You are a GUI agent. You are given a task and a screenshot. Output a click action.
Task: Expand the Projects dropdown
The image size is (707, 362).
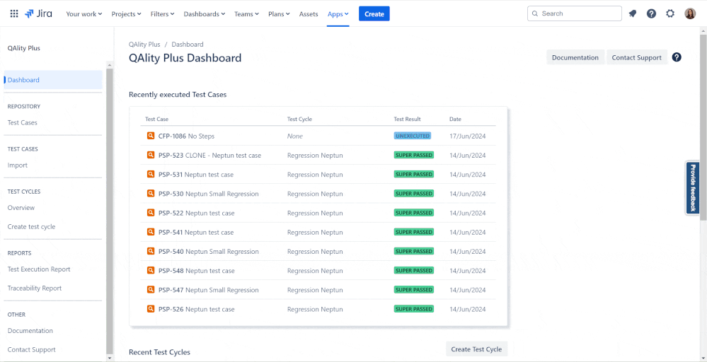126,14
